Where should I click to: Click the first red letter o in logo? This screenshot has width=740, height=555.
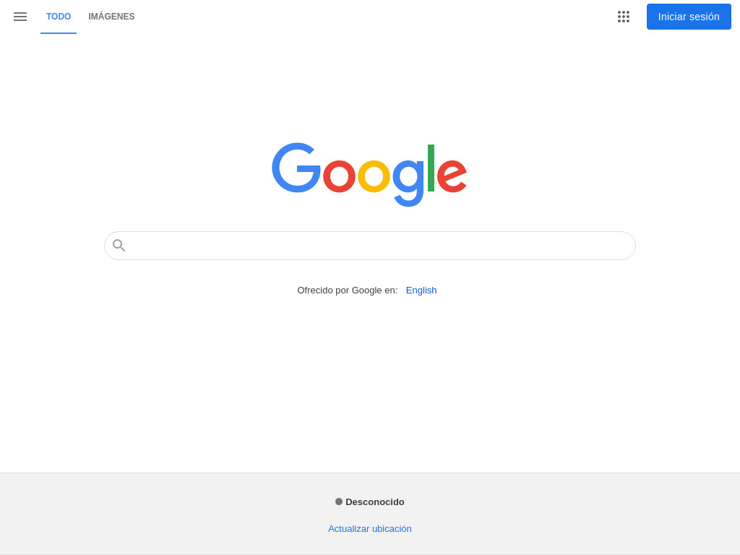point(339,176)
